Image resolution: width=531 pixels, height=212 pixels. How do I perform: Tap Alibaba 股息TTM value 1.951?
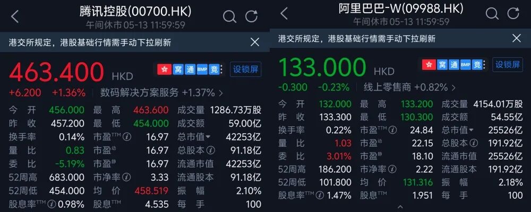pyautogui.click(x=422, y=196)
